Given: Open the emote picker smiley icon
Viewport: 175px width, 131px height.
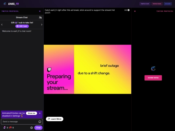Looking at the screenshot, I should tap(40, 122).
